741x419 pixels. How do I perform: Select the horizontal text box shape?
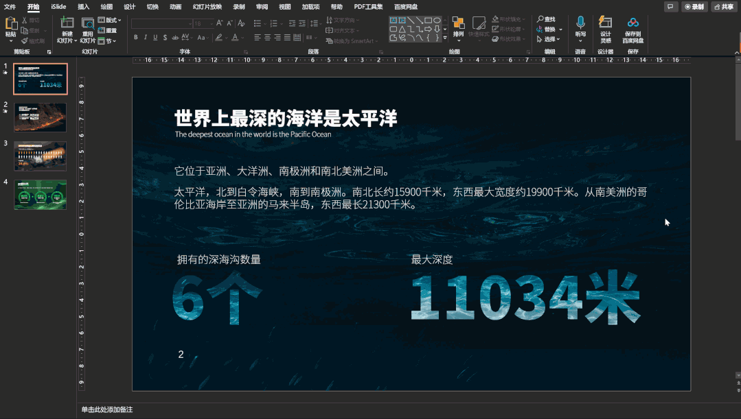[394, 21]
